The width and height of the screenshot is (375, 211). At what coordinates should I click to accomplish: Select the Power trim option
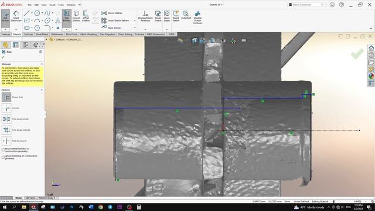click(6, 97)
